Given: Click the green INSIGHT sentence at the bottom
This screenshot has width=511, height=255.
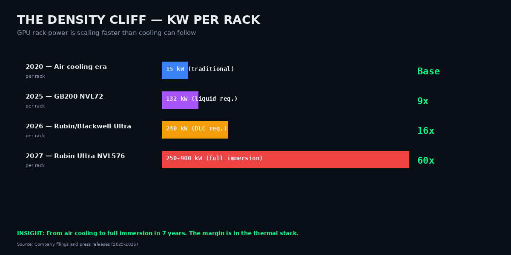Looking at the screenshot, I should point(158,233).
